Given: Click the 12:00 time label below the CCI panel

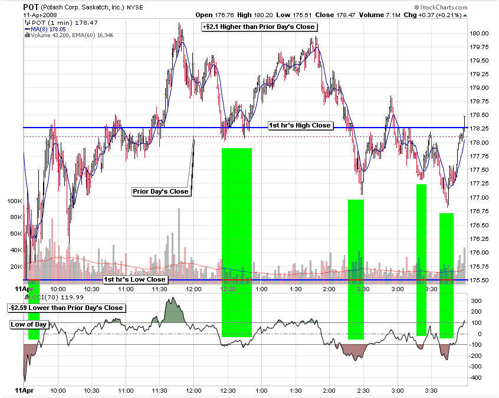Looking at the screenshot, I should coord(193,391).
